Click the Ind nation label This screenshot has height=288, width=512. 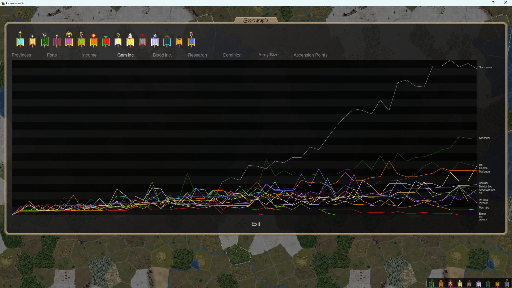pyautogui.click(x=481, y=165)
